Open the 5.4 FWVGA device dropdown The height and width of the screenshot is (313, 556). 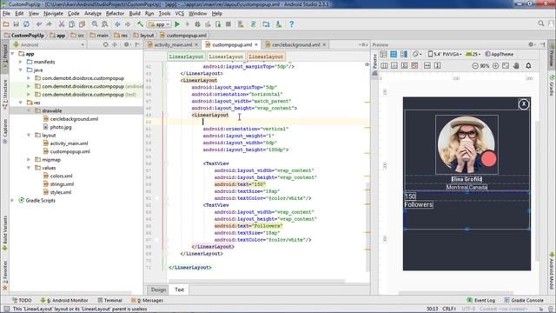tap(445, 54)
